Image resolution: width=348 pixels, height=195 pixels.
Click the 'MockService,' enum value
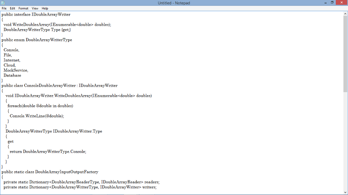point(16,70)
